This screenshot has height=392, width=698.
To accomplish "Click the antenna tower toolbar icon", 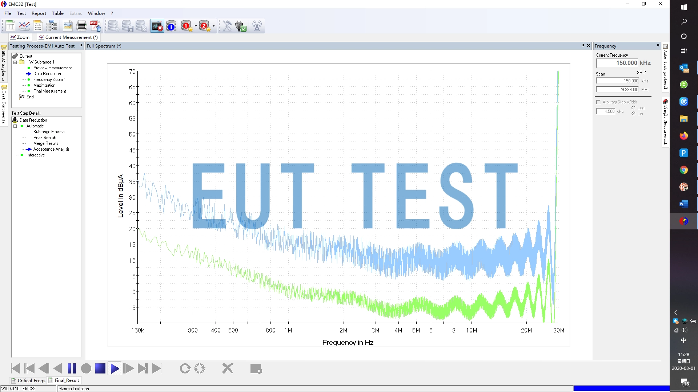I will pyautogui.click(x=257, y=26).
